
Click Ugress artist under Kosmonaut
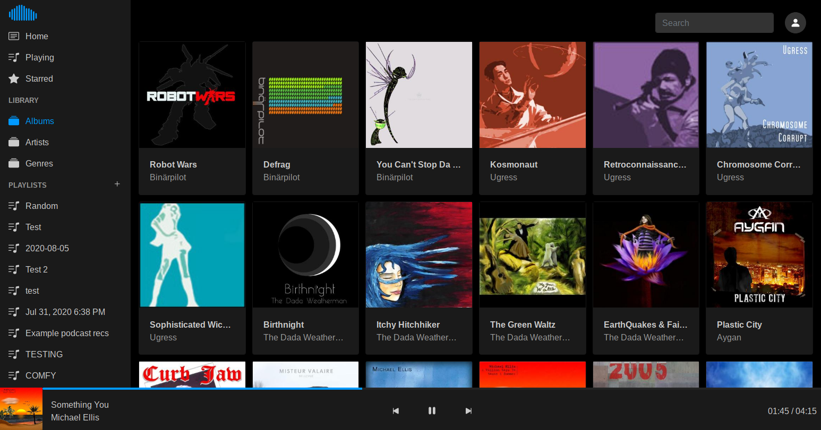pos(503,177)
